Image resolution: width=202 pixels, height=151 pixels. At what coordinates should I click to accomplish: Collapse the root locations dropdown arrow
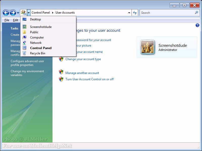[29, 13]
